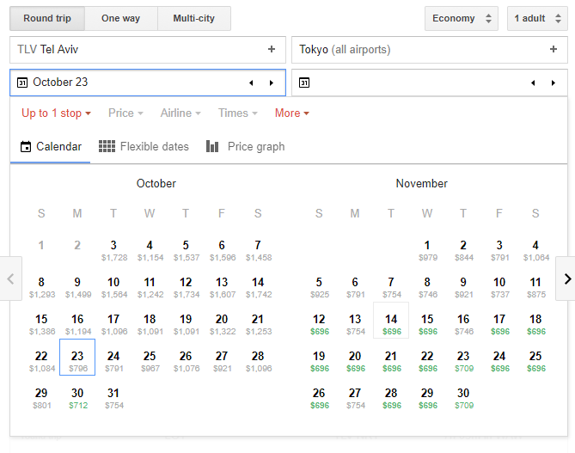Pick October 30 priced at $712

pyautogui.click(x=77, y=398)
